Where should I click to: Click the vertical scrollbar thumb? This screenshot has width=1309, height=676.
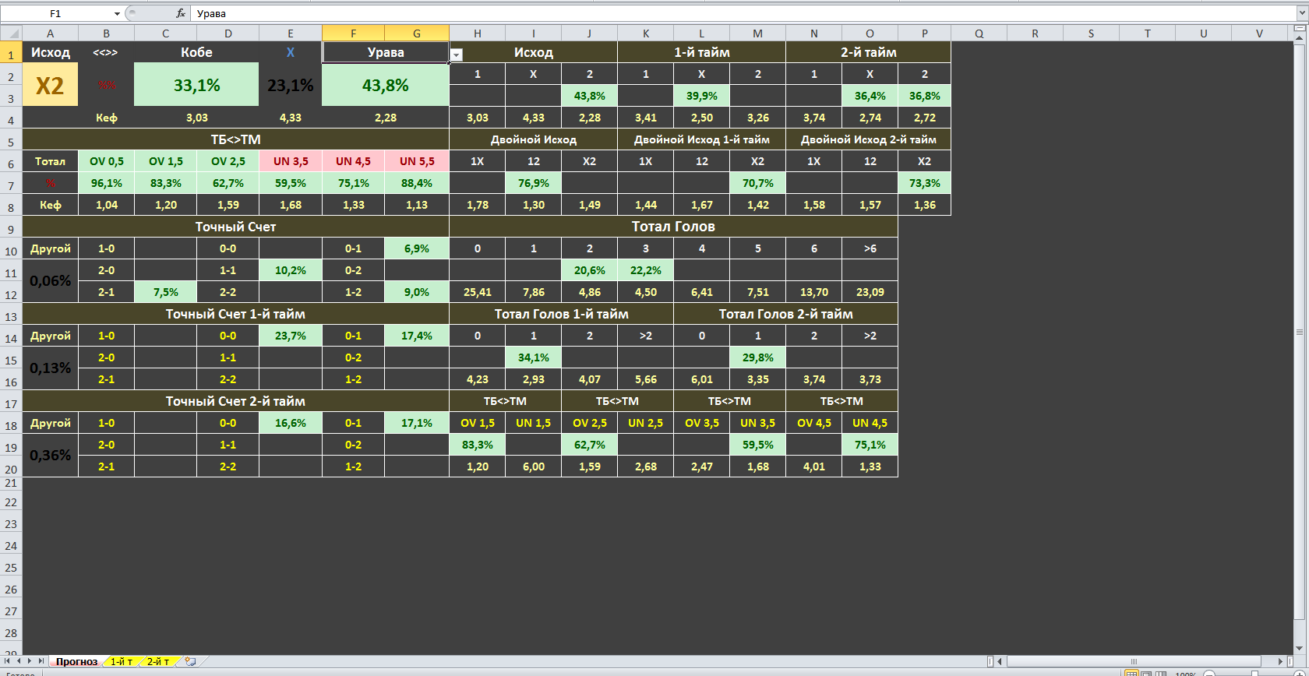[x=1299, y=332]
